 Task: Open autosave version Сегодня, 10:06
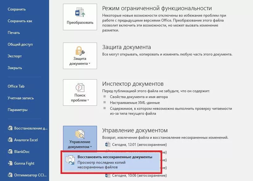pyautogui.click(x=136, y=175)
